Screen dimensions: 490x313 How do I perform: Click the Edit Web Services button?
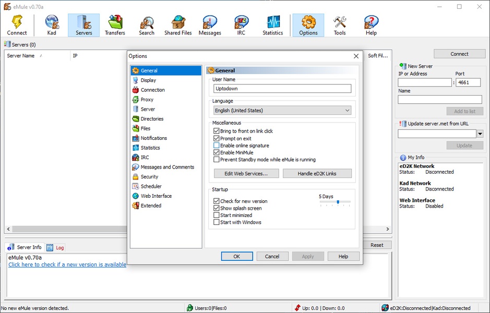coord(246,173)
